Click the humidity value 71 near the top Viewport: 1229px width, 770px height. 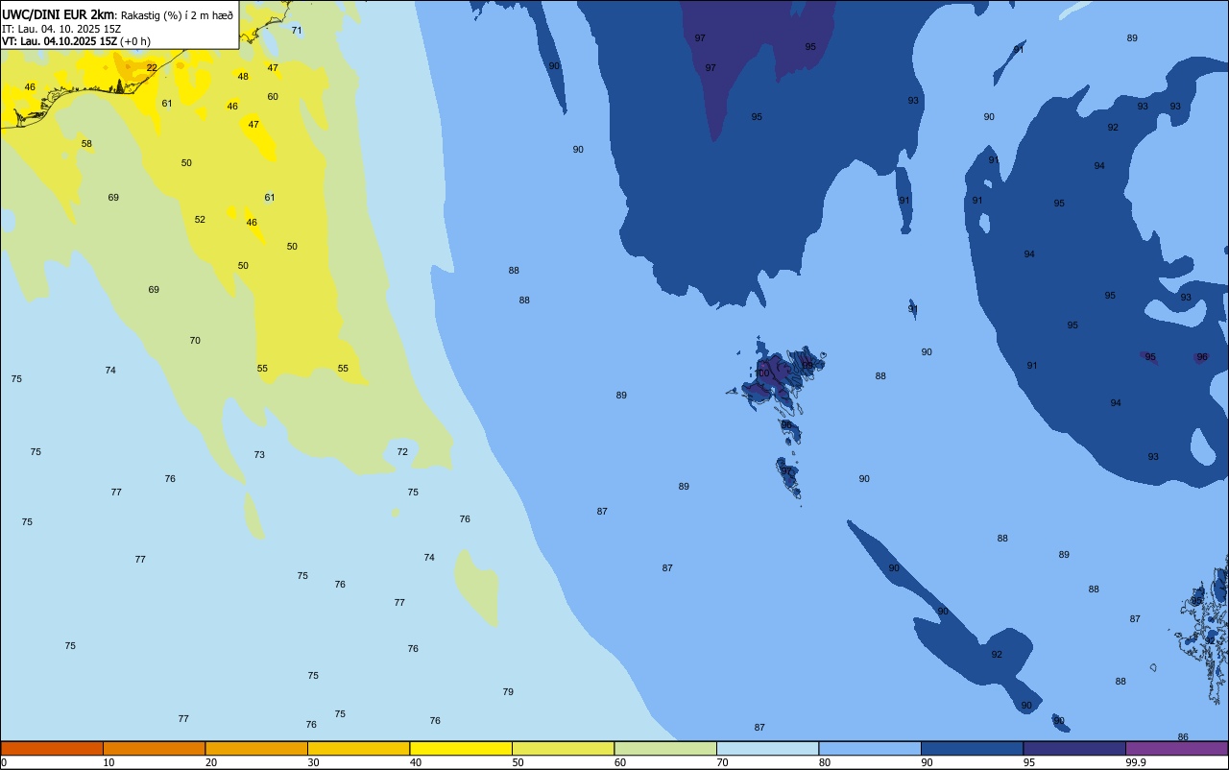click(297, 30)
